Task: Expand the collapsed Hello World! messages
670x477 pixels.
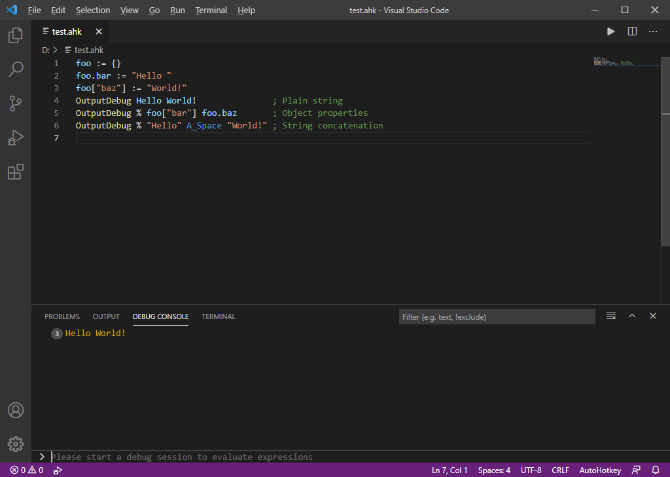Action: (x=56, y=334)
